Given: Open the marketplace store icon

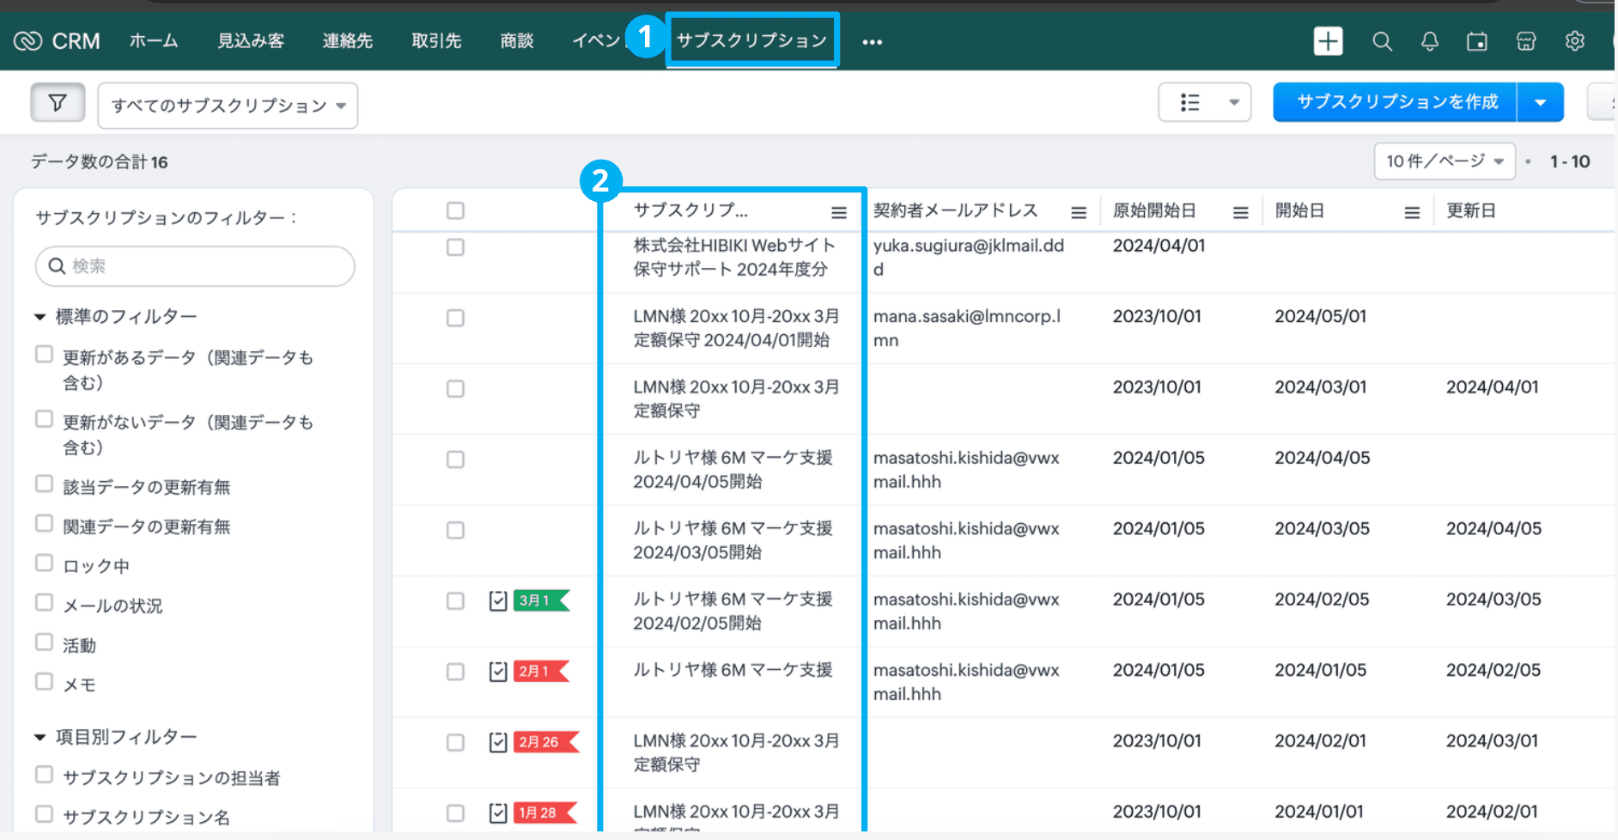Looking at the screenshot, I should pyautogui.click(x=1526, y=40).
